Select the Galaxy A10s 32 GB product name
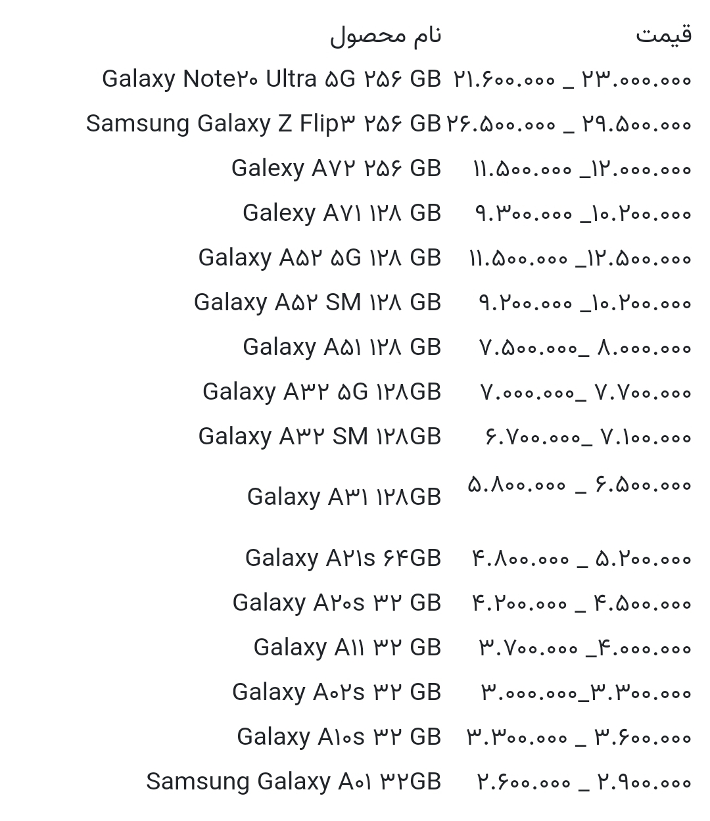The width and height of the screenshot is (710, 821). click(x=339, y=737)
